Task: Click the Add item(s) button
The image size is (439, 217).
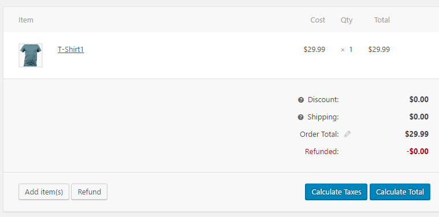Action: 44,192
